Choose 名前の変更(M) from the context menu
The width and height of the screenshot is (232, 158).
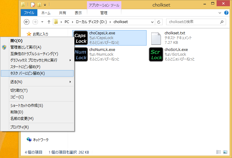(x=37, y=118)
